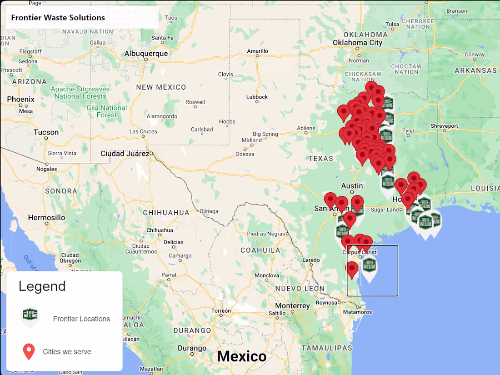Click the Frontier Waste Solutions title
Screen dimensions: 500x375
click(58, 17)
